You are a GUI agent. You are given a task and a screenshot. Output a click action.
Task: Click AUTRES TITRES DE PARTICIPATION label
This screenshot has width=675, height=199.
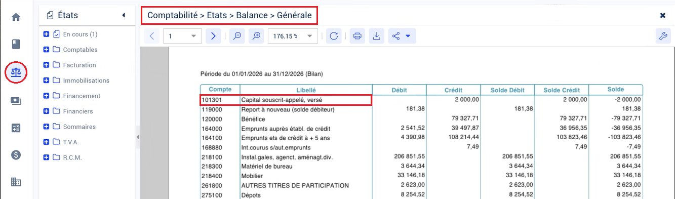point(295,185)
